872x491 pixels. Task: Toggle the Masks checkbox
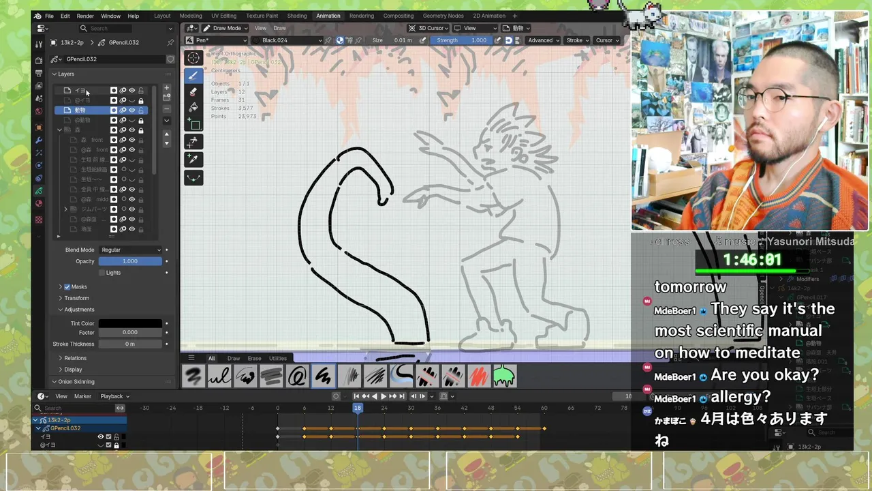[x=67, y=287]
